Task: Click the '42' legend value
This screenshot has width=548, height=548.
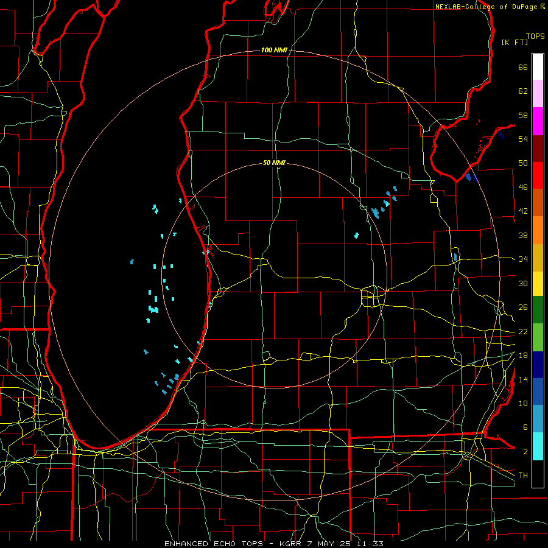Action: tap(523, 211)
